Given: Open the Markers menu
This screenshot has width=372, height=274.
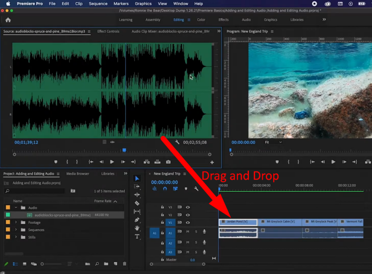Looking at the screenshot, I should [121, 4].
